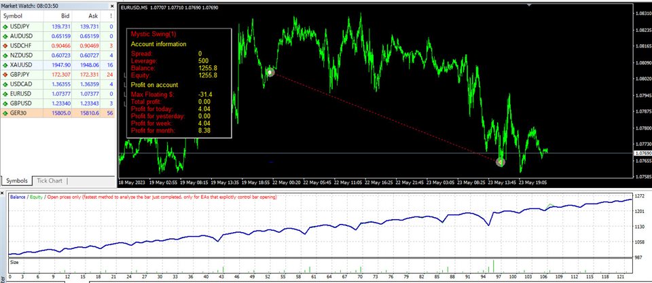Screen dimensions: 652x283
Task: Click GBPJPY ask value 172.331
Action: tap(90, 75)
